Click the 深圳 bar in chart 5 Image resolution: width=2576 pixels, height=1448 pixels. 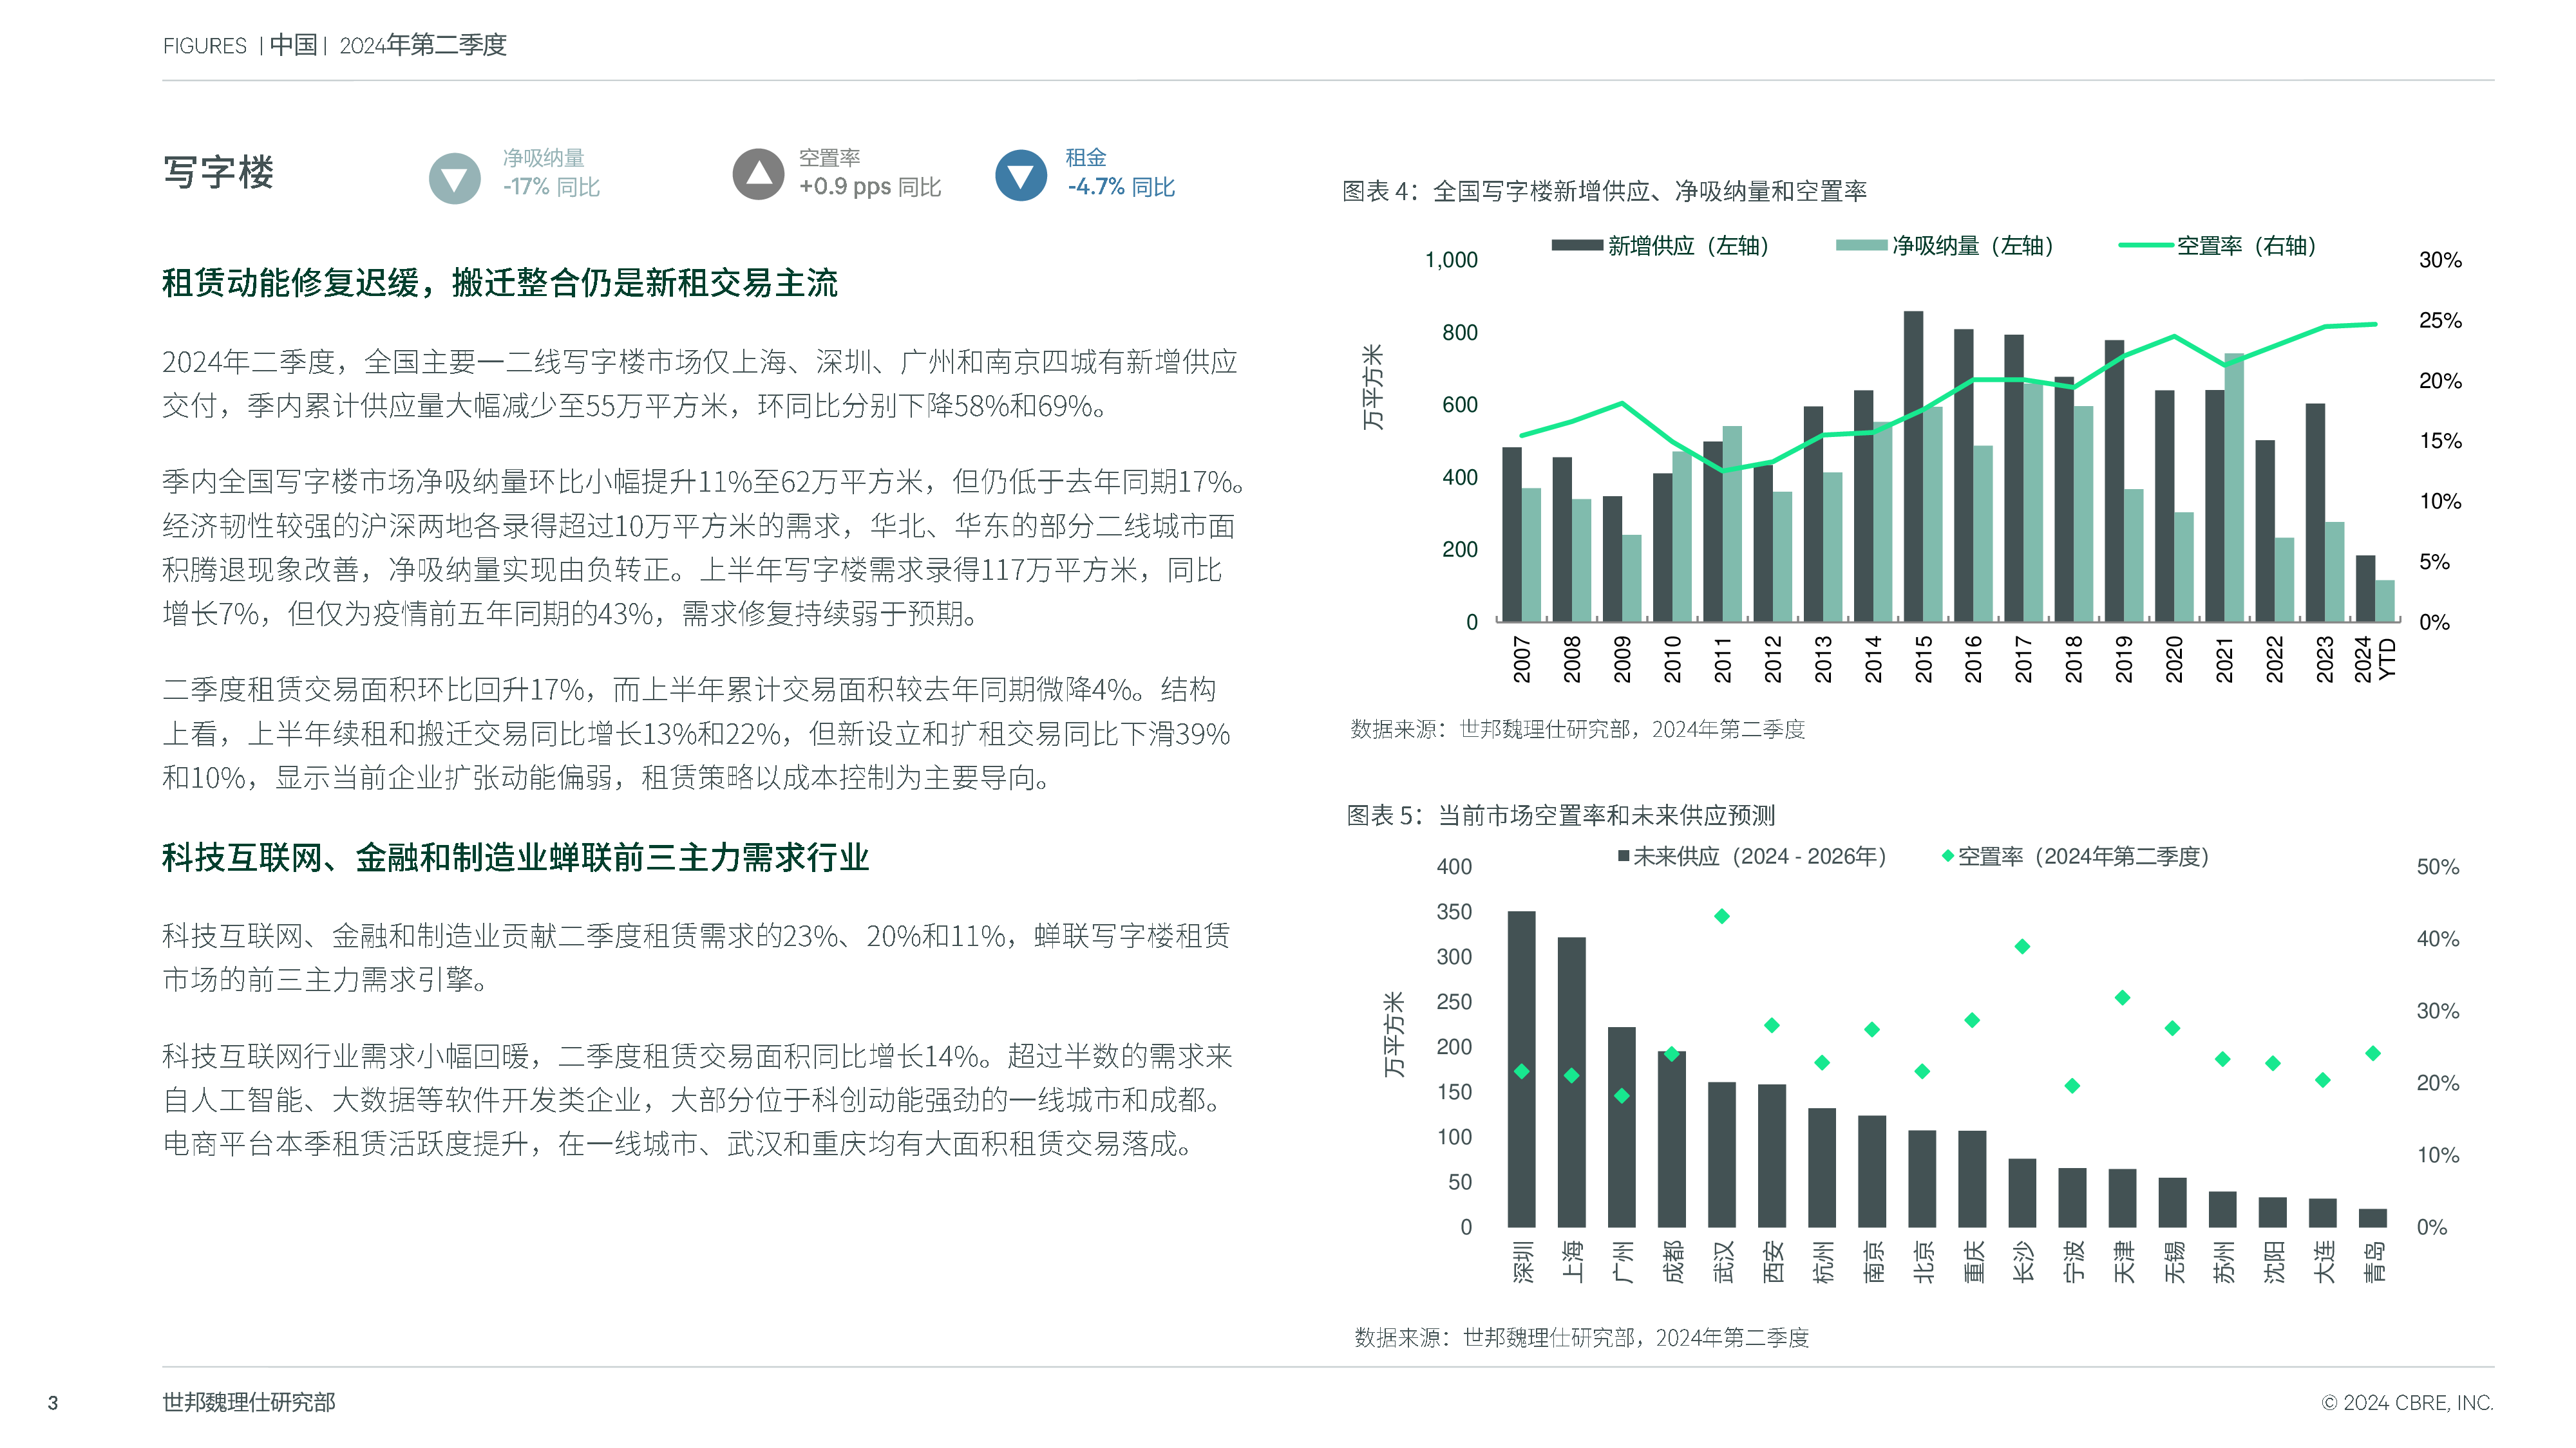point(1521,1068)
